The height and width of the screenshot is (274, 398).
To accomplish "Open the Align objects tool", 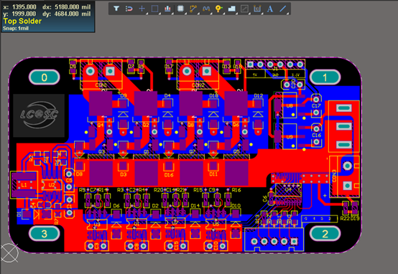I will point(167,9).
